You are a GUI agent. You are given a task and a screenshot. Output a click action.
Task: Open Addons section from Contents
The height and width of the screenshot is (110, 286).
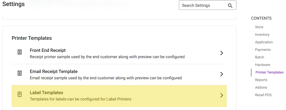pos(261,87)
